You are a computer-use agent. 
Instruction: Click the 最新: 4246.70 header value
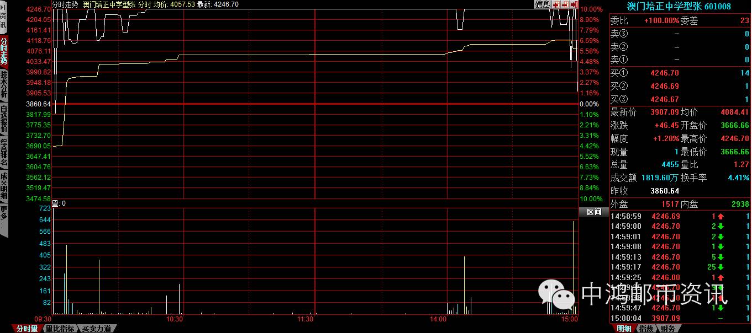point(217,4)
